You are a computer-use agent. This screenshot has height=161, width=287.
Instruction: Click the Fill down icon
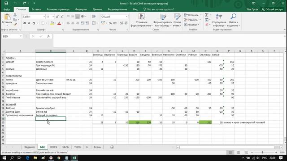tap(207, 20)
